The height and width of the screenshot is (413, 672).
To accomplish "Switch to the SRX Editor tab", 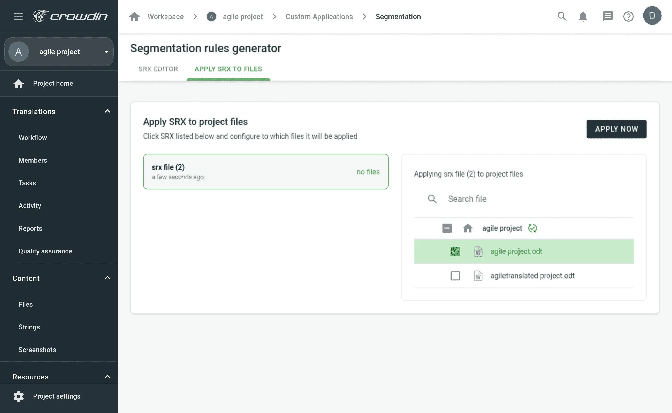I will tap(158, 69).
